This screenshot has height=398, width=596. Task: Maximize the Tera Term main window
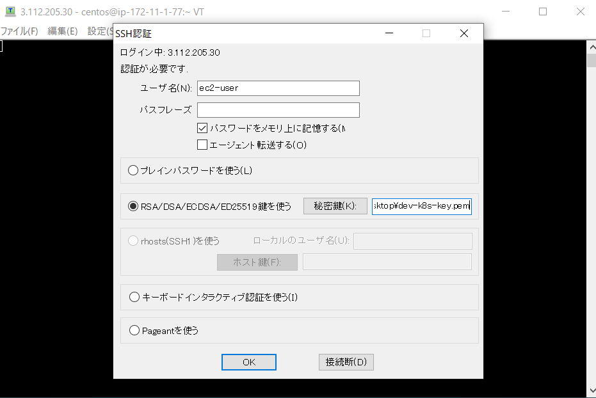(543, 12)
